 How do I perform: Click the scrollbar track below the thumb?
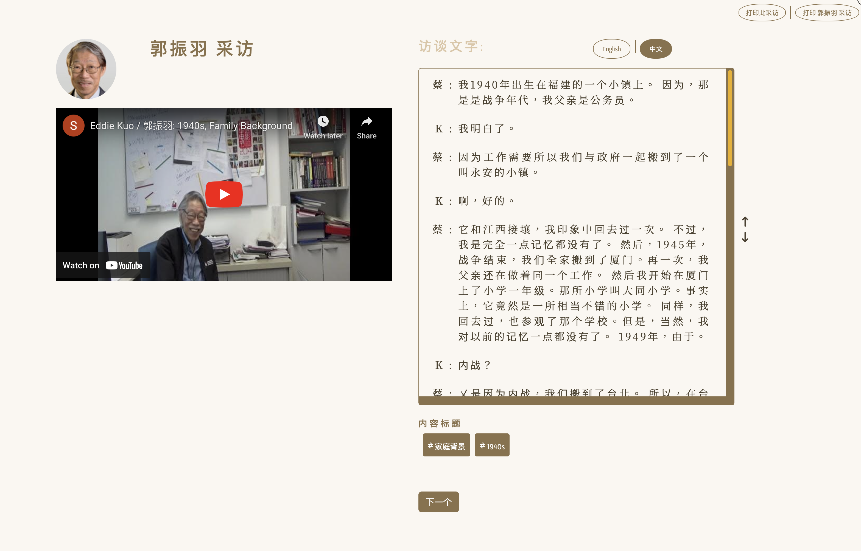pyautogui.click(x=730, y=286)
